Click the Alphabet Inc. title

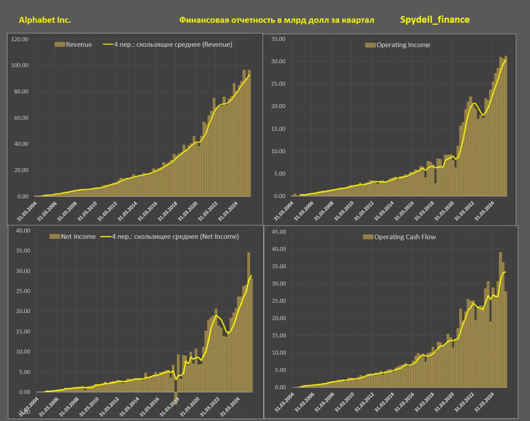point(45,20)
